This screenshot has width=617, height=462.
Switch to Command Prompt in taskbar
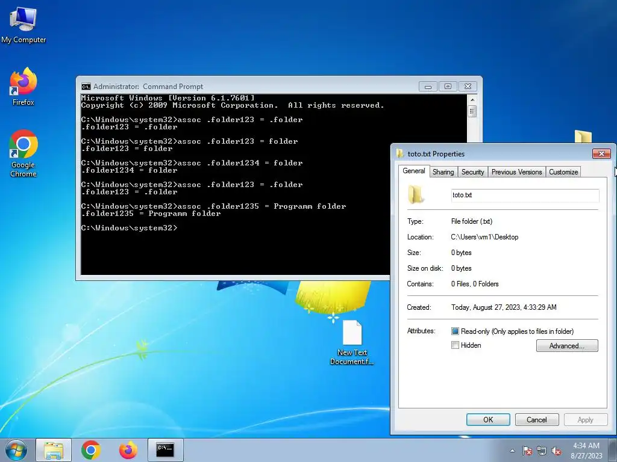coord(165,450)
